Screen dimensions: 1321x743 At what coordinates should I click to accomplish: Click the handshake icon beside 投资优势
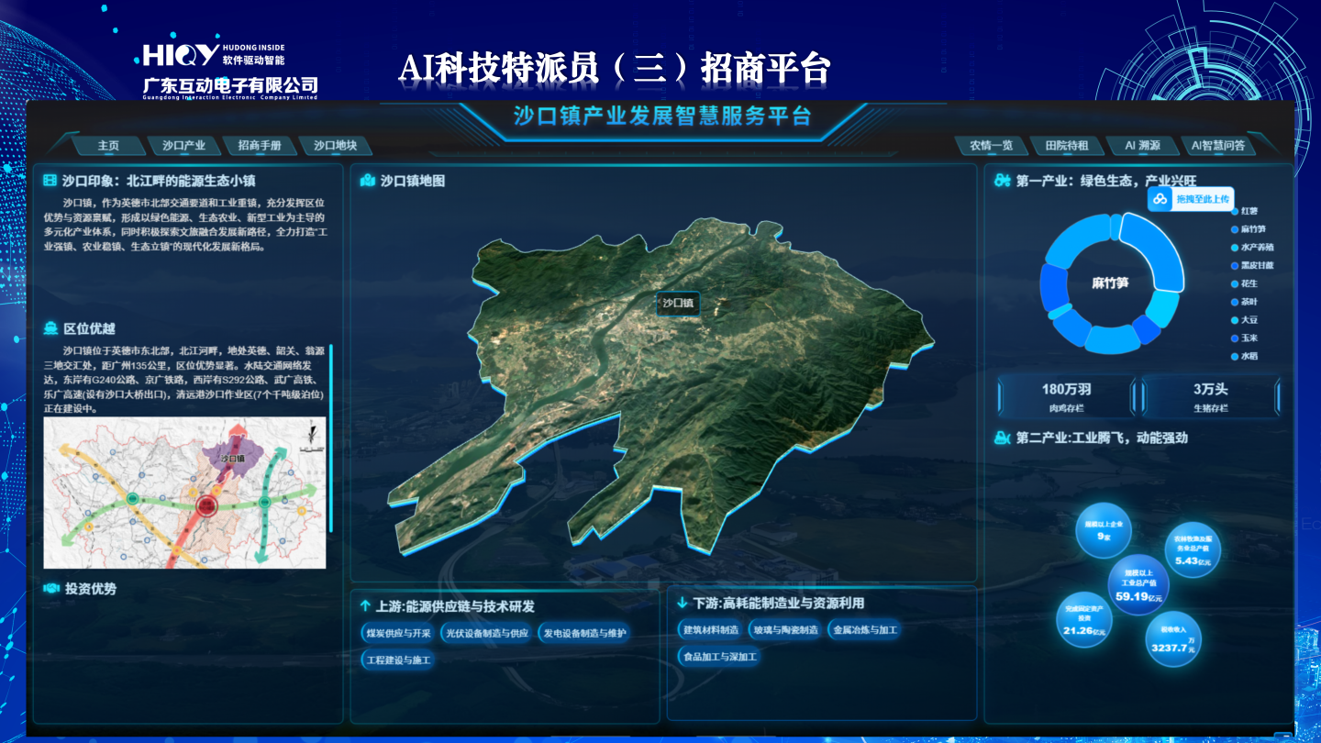(x=51, y=589)
